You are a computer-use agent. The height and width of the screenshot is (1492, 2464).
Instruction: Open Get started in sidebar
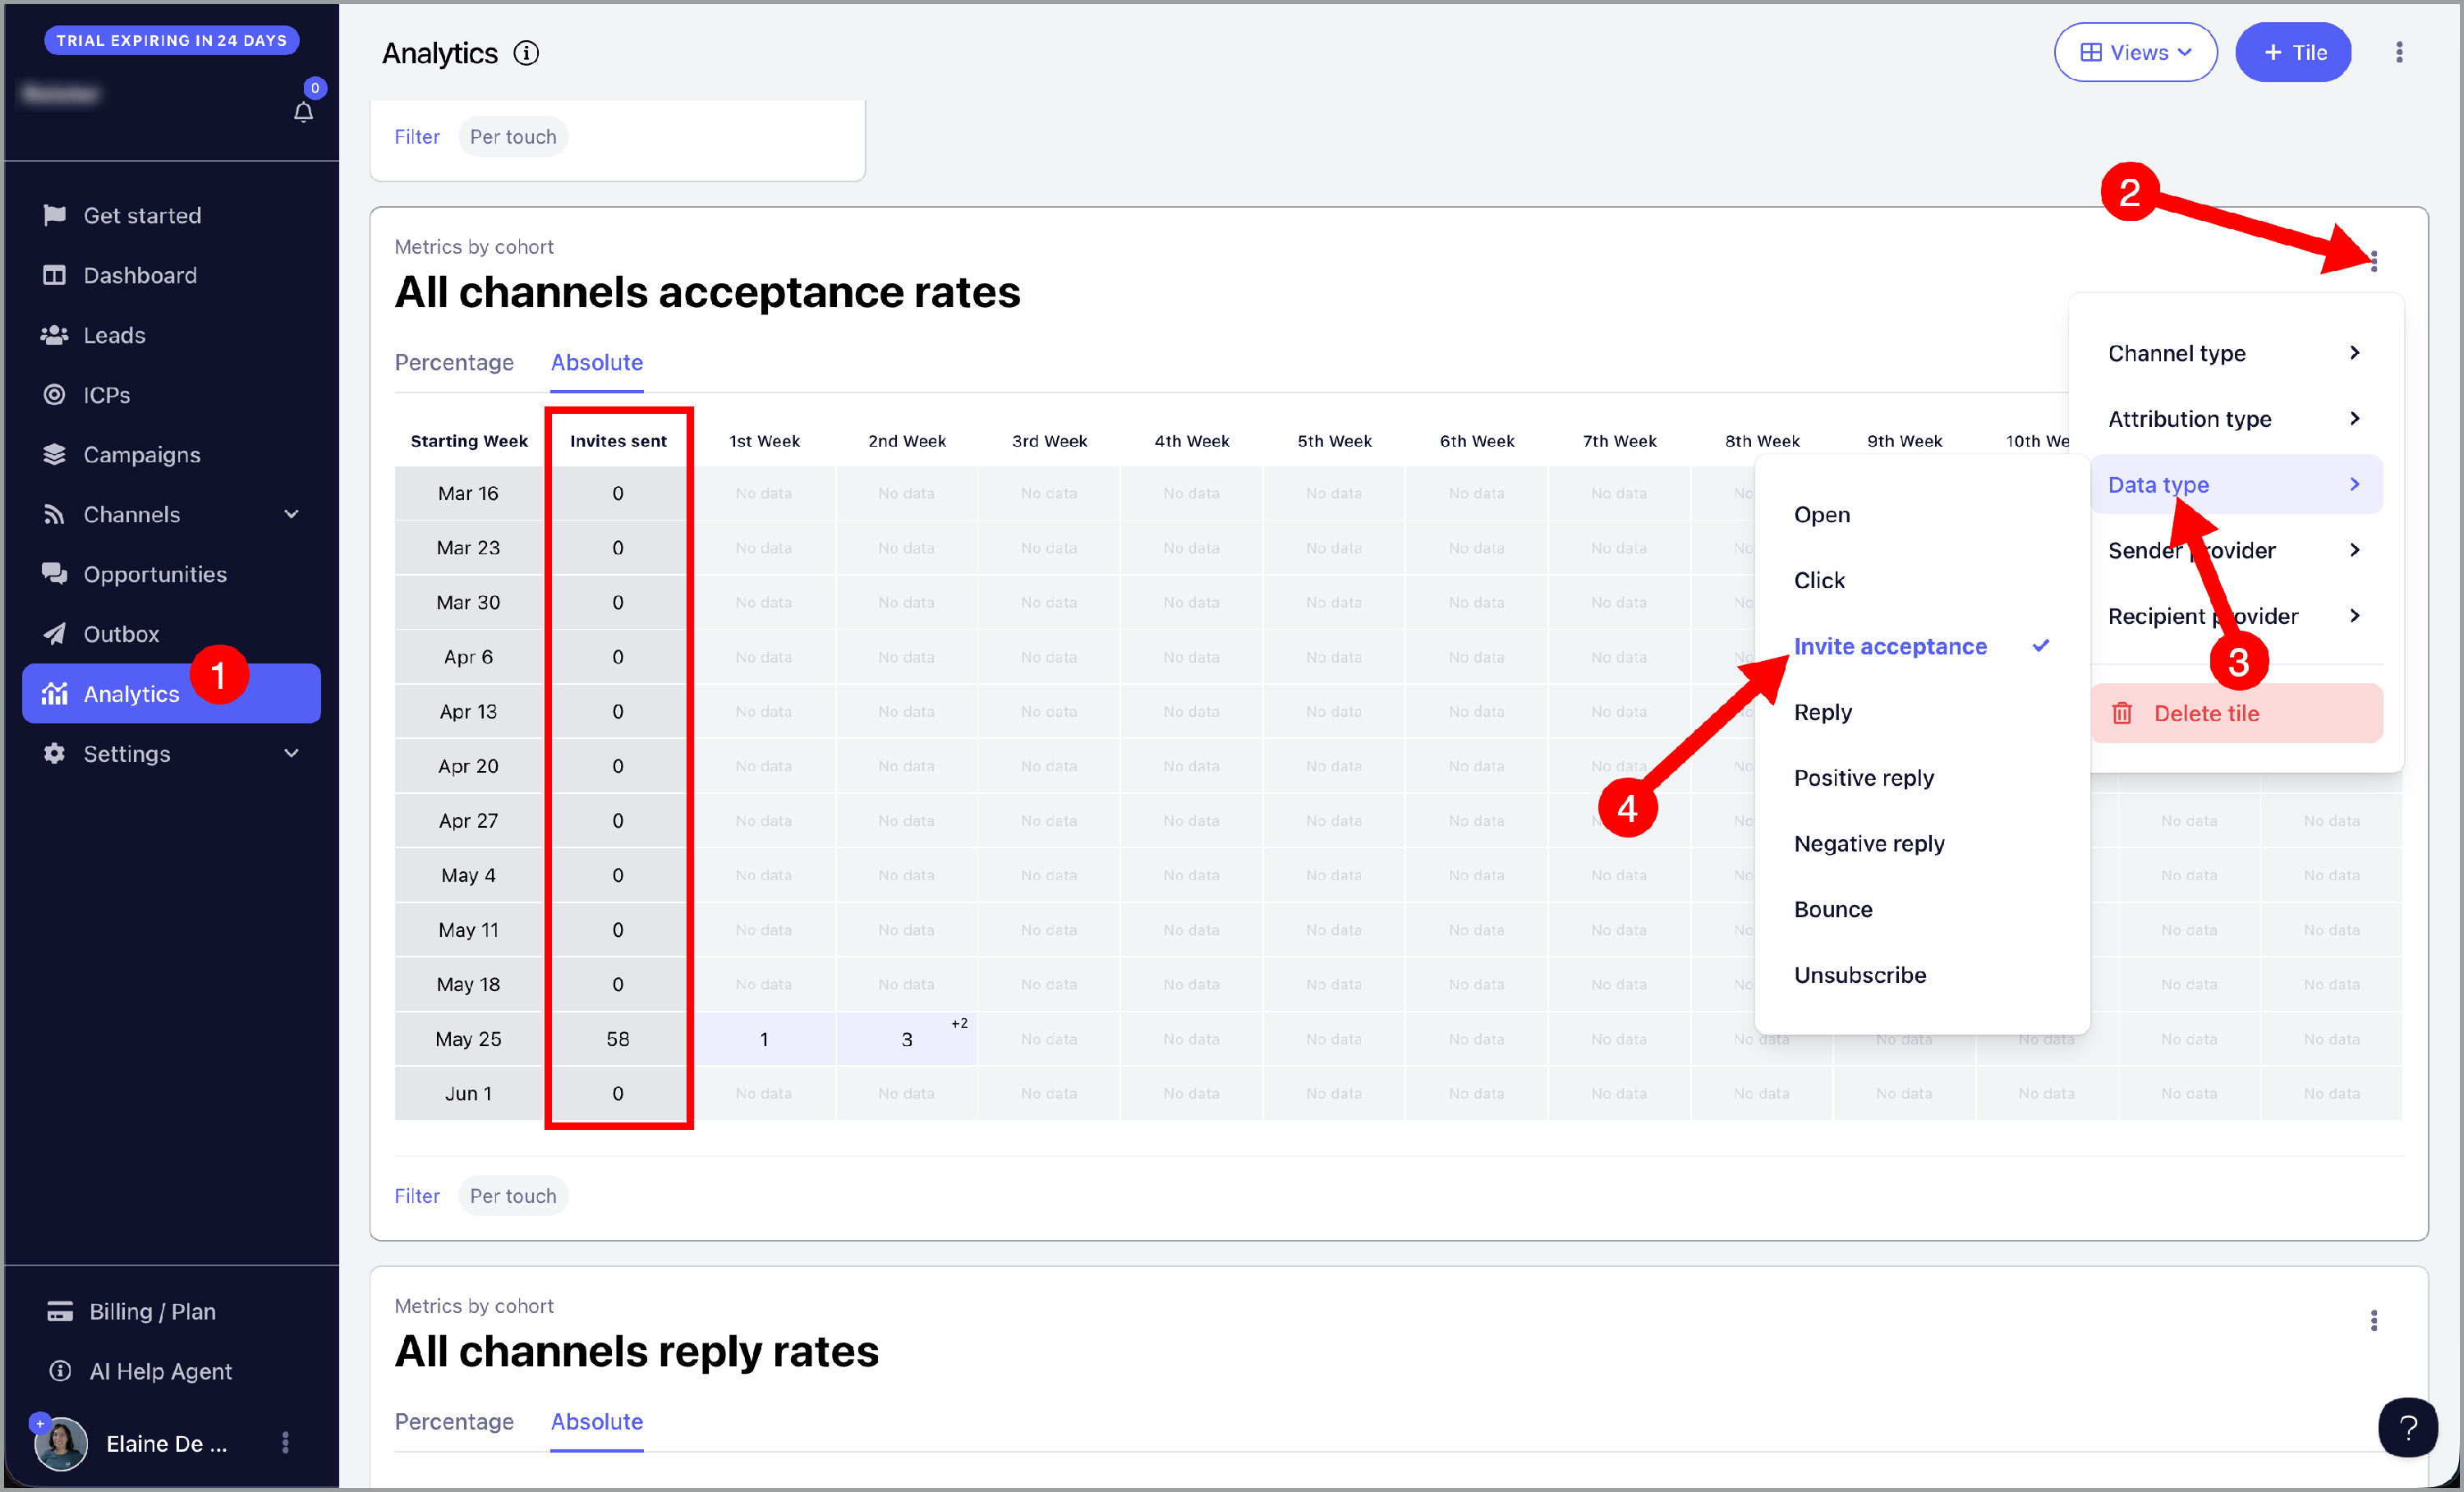point(171,215)
